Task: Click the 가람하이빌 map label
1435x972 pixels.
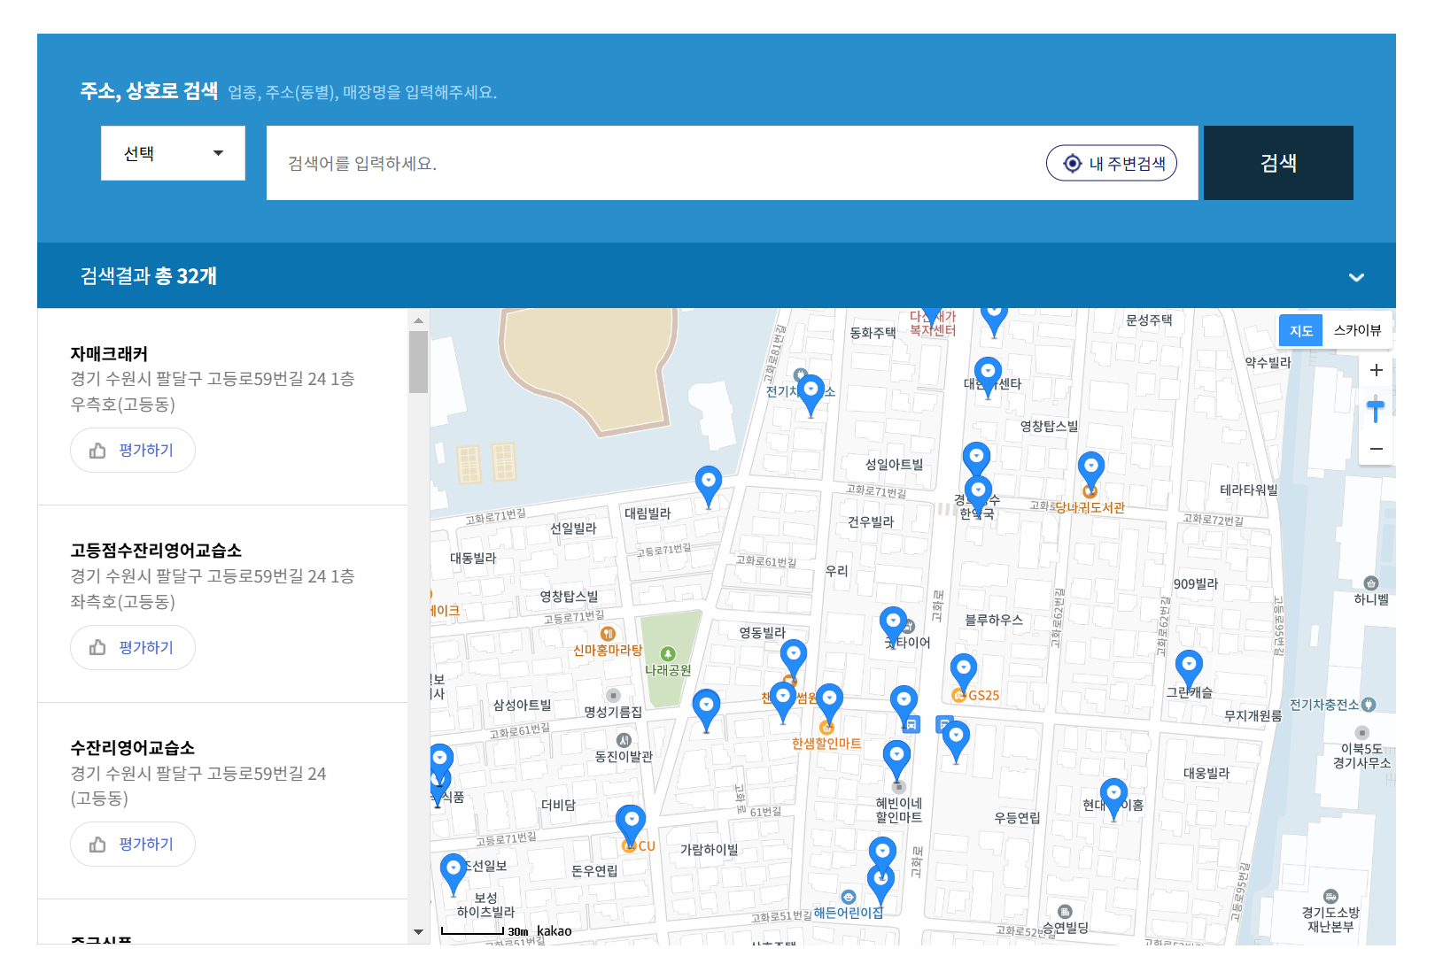Action: [709, 850]
